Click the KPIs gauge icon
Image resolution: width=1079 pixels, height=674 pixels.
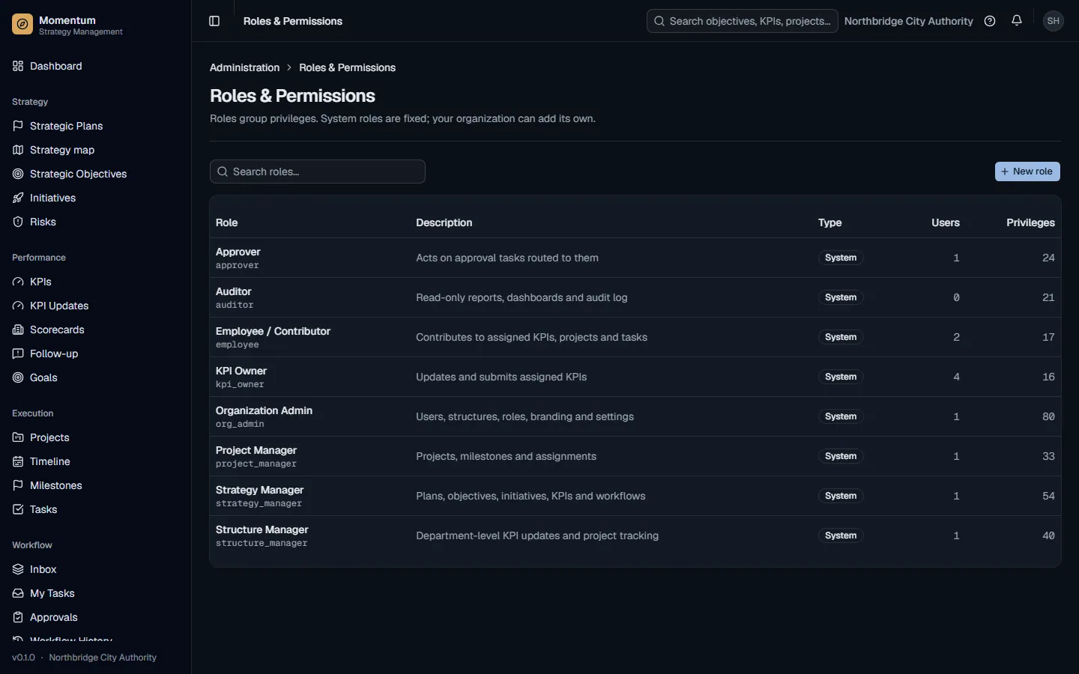[18, 282]
